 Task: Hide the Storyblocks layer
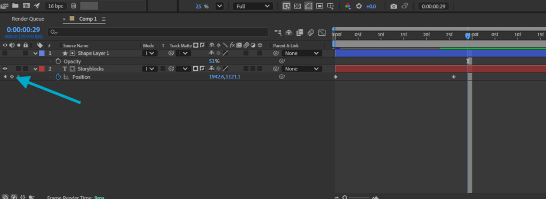[x=5, y=69]
